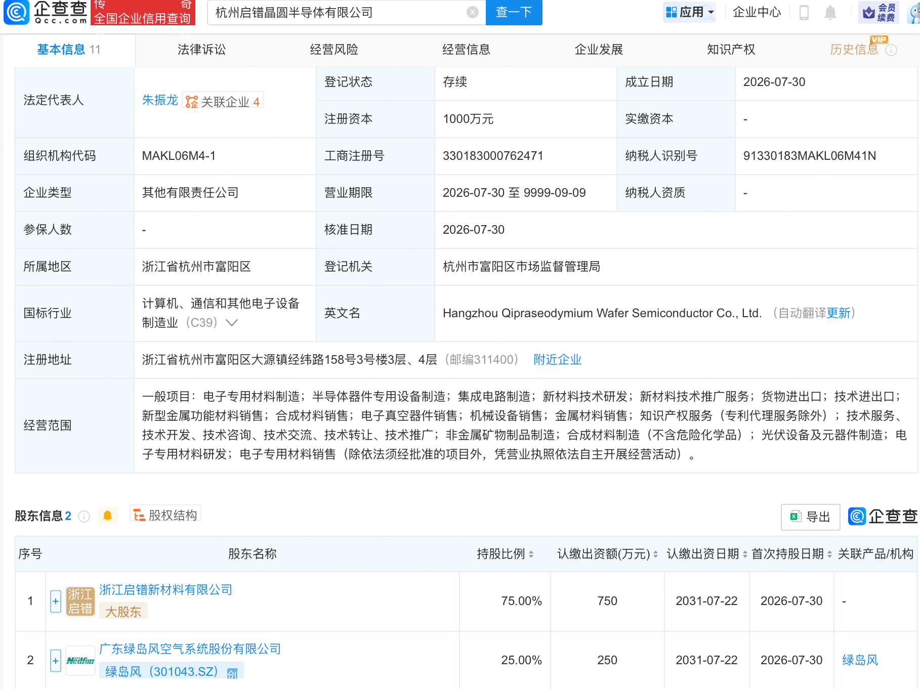Open 附近企业 link next to address
The width and height of the screenshot is (920, 689).
pos(557,360)
